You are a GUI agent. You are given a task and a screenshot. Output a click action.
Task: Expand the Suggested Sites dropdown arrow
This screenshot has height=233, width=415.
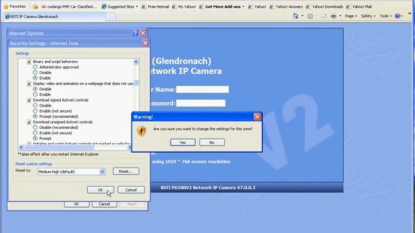click(137, 6)
